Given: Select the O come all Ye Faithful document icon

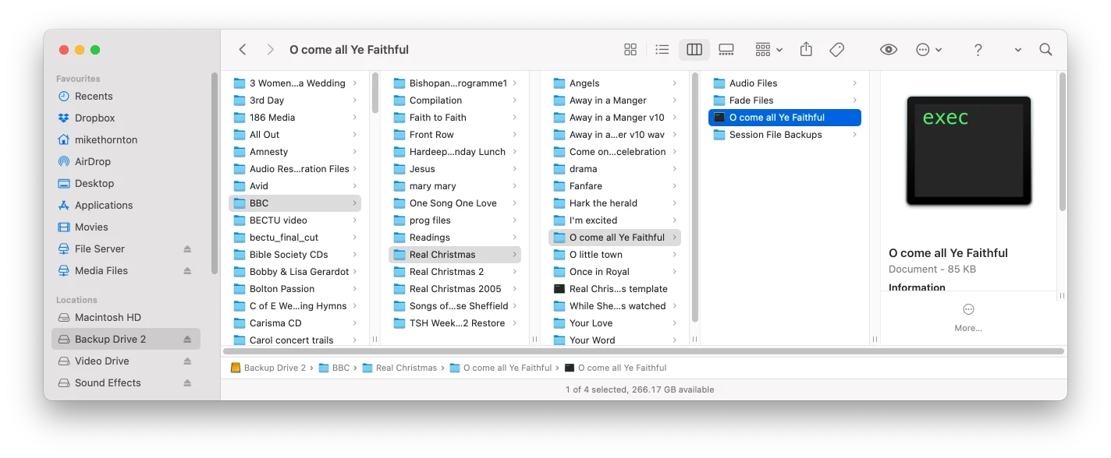Looking at the screenshot, I should tap(719, 118).
